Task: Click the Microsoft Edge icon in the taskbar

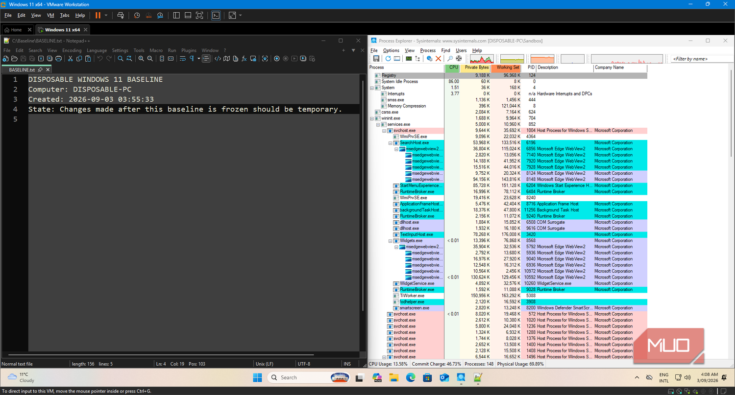Action: [x=411, y=377]
